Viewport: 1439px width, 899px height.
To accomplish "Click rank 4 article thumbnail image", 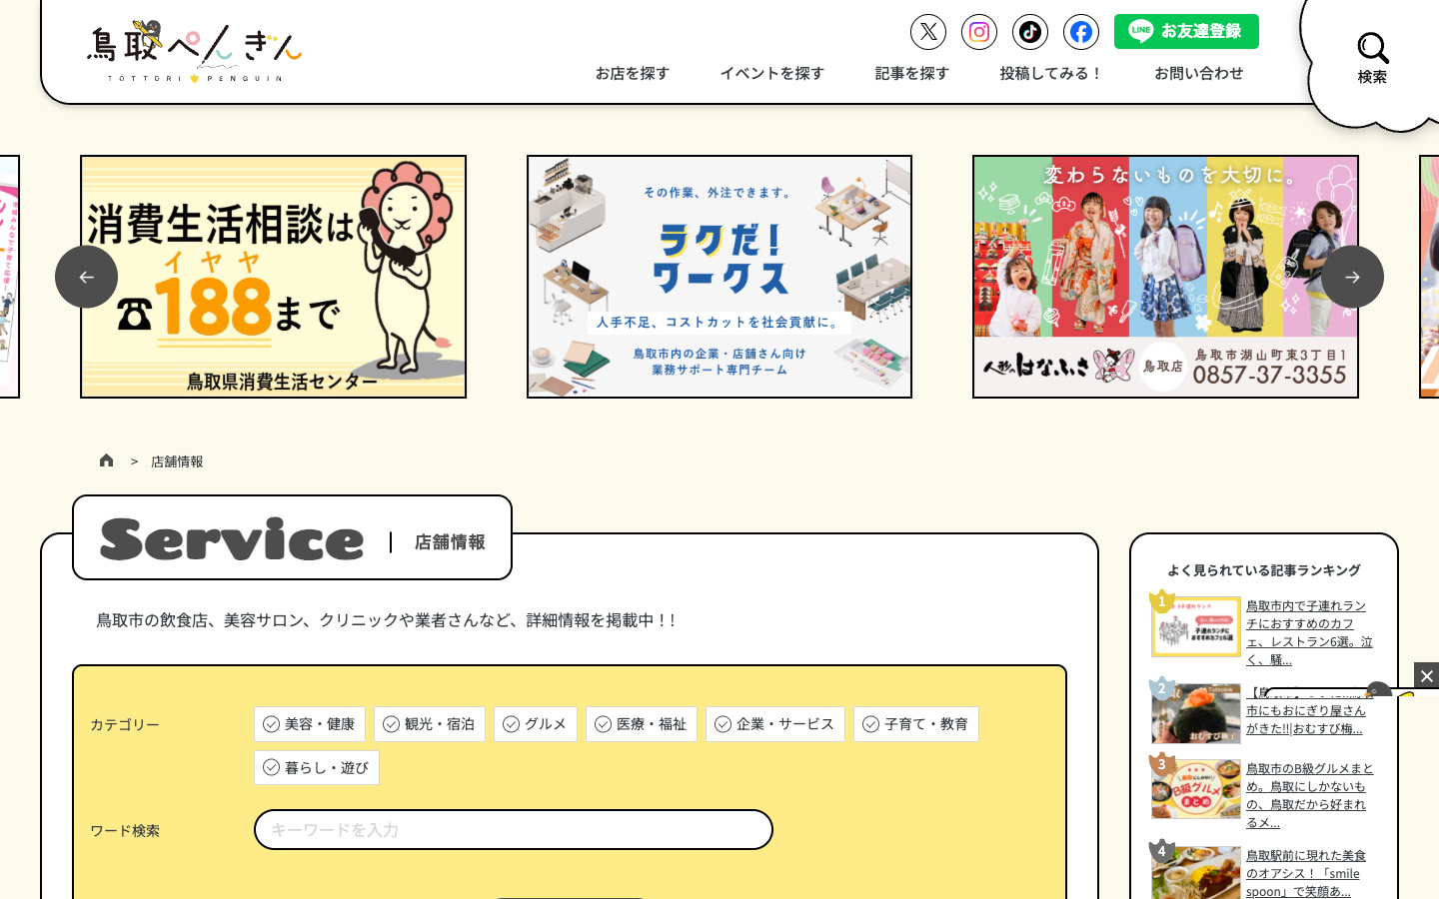I will coord(1196,872).
